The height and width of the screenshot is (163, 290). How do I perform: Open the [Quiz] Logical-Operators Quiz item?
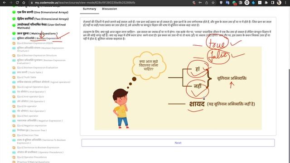coord(33,87)
